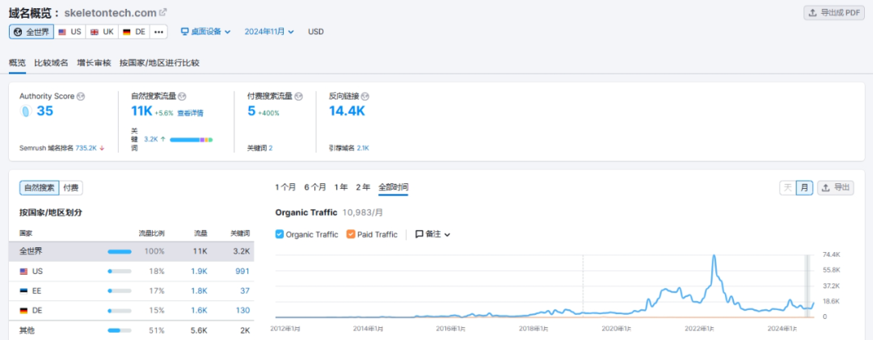Click the Authority Score badge icon
This screenshot has width=873, height=340.
point(26,111)
